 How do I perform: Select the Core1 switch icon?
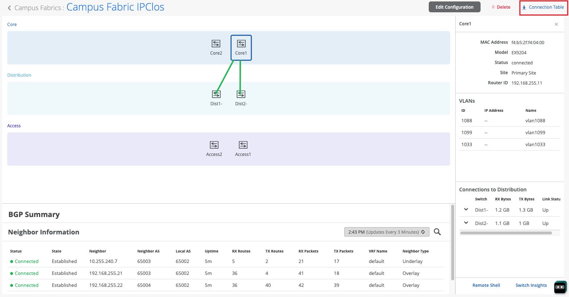(241, 44)
